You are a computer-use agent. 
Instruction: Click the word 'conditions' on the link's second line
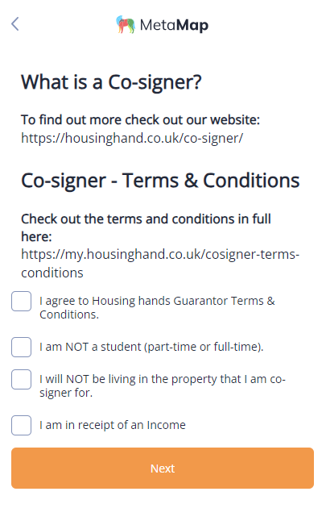tap(52, 273)
